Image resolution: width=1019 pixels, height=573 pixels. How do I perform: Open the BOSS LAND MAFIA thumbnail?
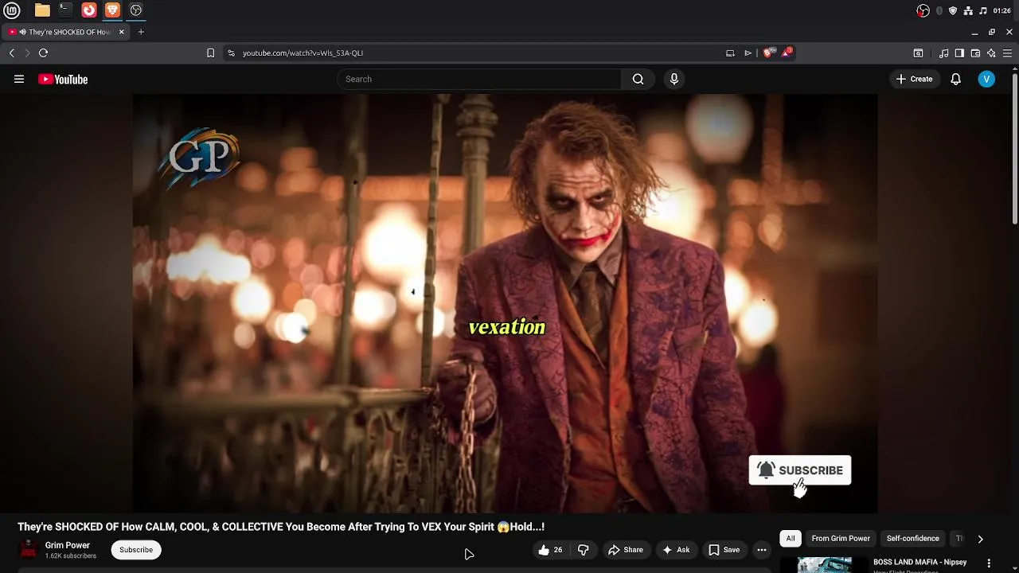(825, 564)
